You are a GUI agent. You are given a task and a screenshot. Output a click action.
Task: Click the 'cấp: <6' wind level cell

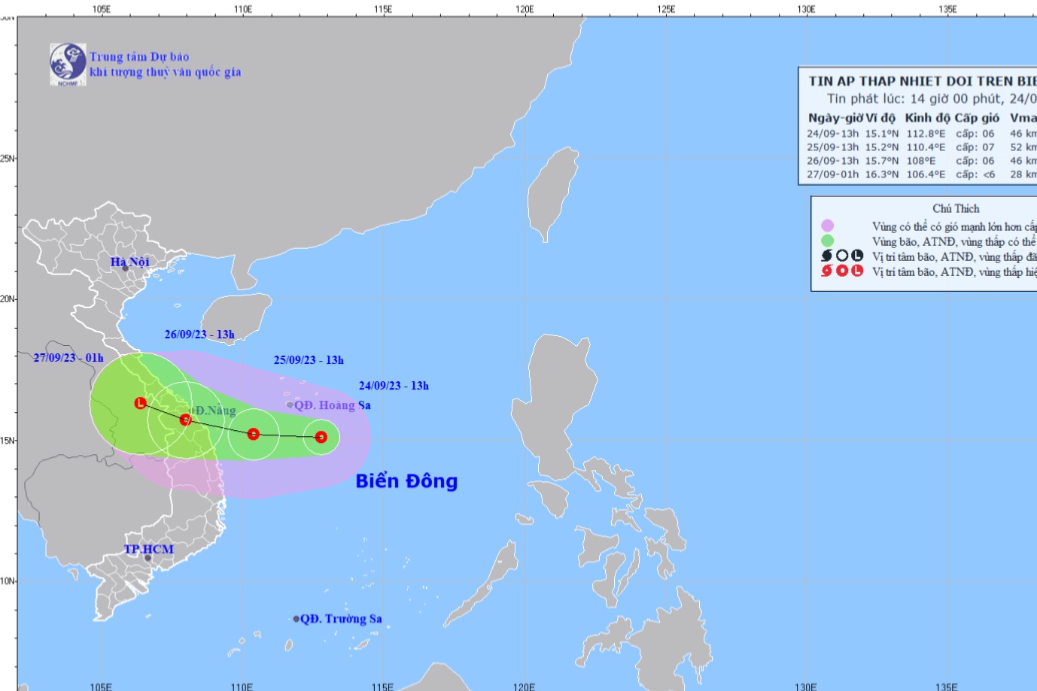click(x=975, y=174)
